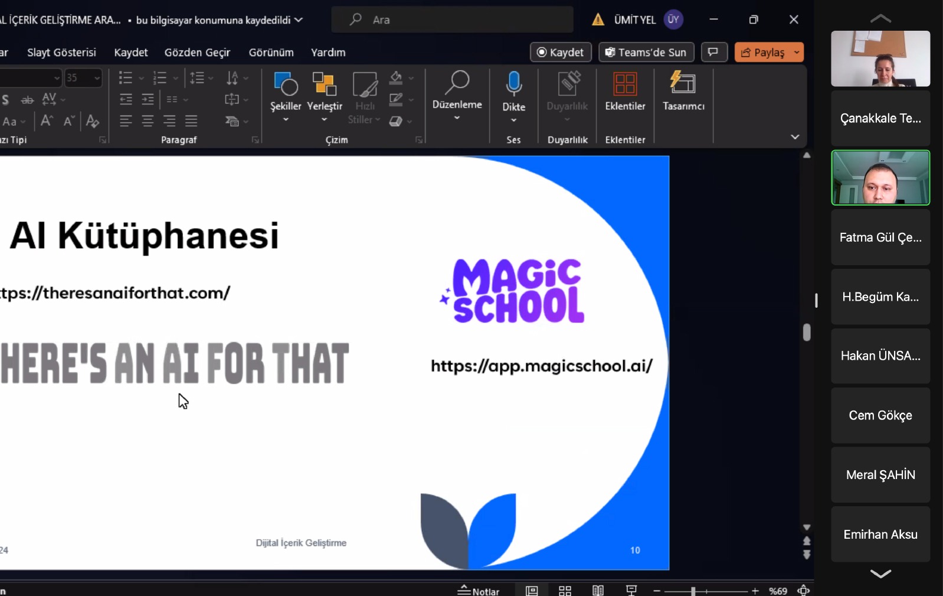Switch to slide sorter view
The height and width of the screenshot is (596, 943).
tap(565, 590)
